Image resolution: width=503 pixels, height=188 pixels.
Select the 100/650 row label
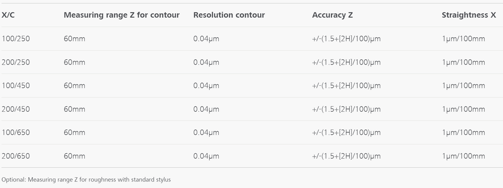16,132
